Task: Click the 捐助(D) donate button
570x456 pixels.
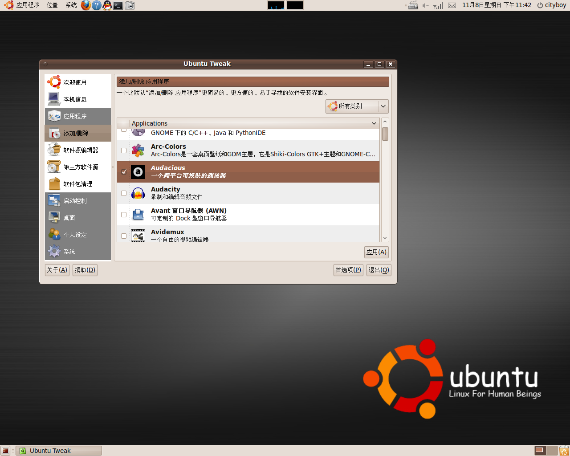Action: pos(85,270)
